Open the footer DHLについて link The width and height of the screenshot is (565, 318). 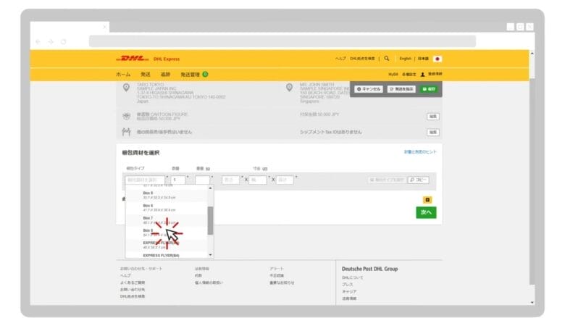pos(353,277)
